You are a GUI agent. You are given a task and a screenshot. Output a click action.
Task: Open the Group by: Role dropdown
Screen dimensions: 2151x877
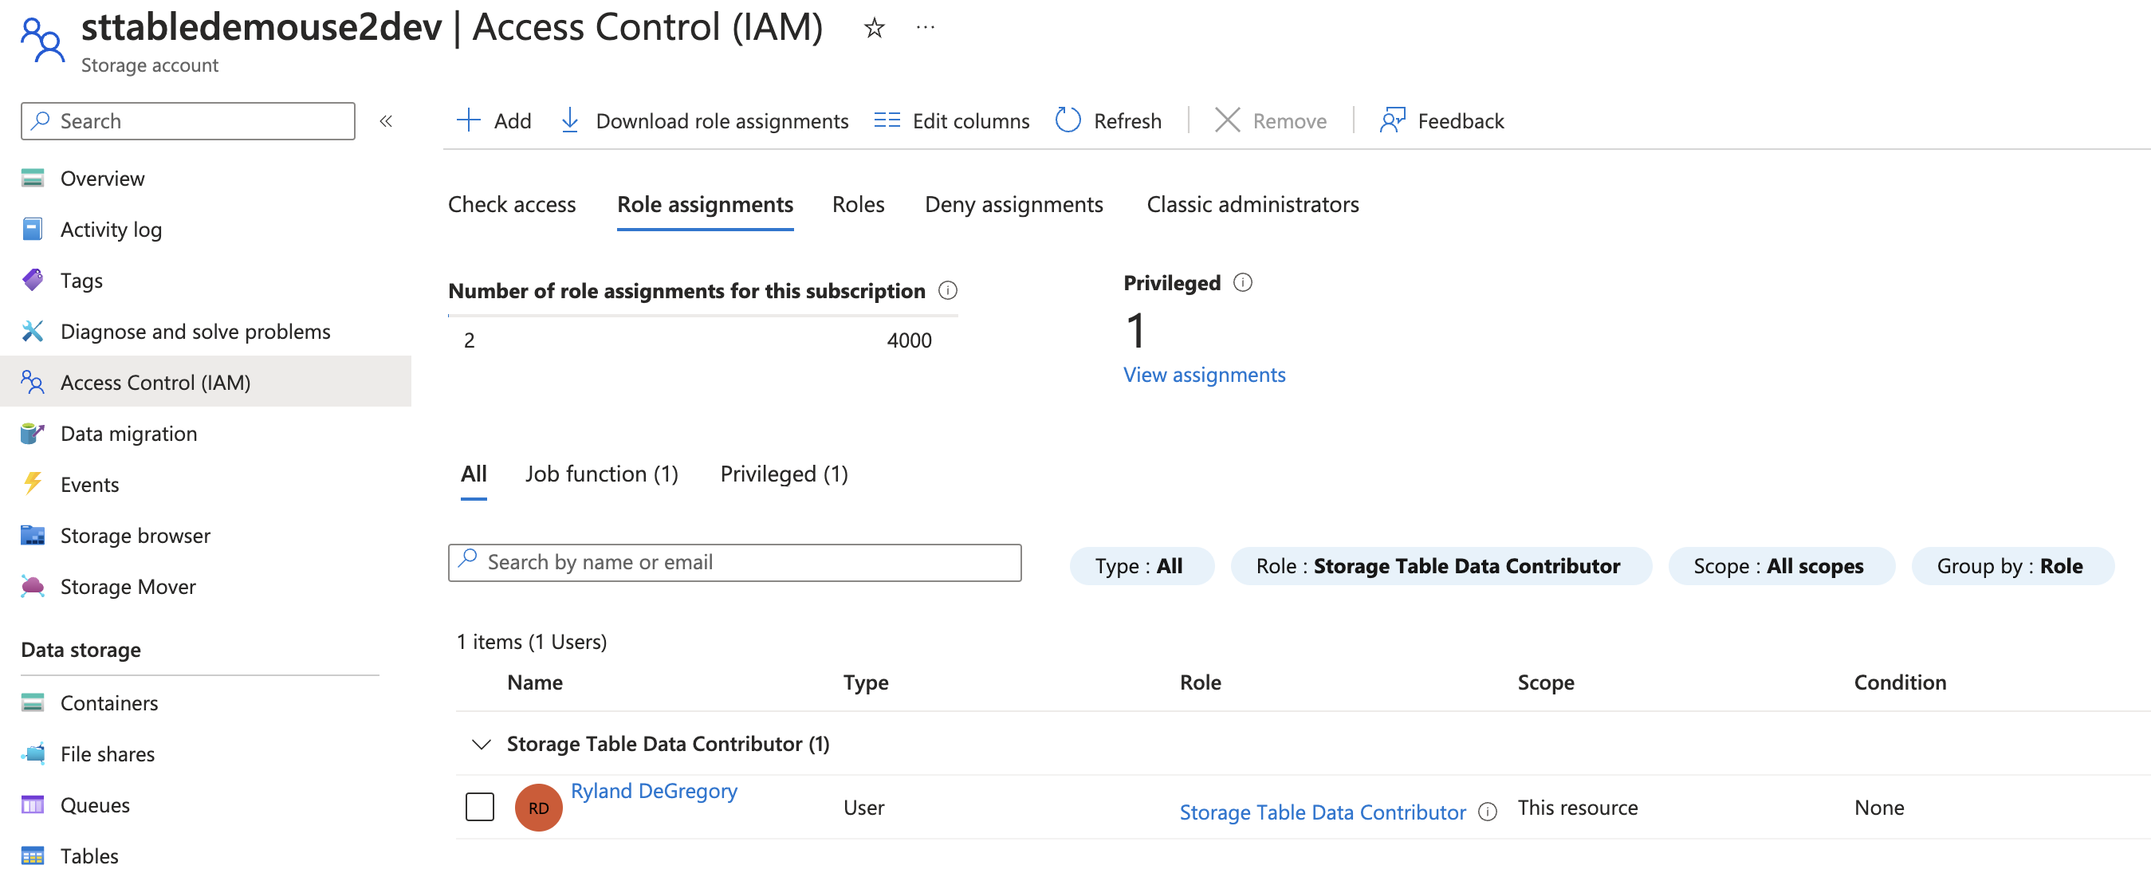[x=2012, y=565]
